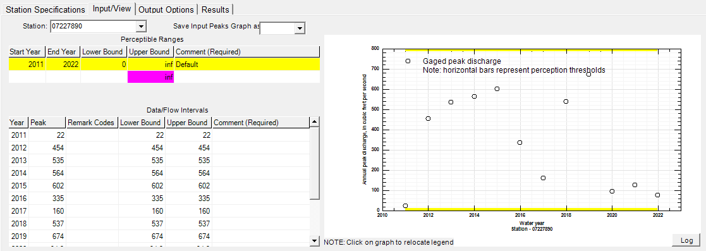This screenshot has width=706, height=251.
Task: Click the magenta inf cell
Action: point(151,77)
